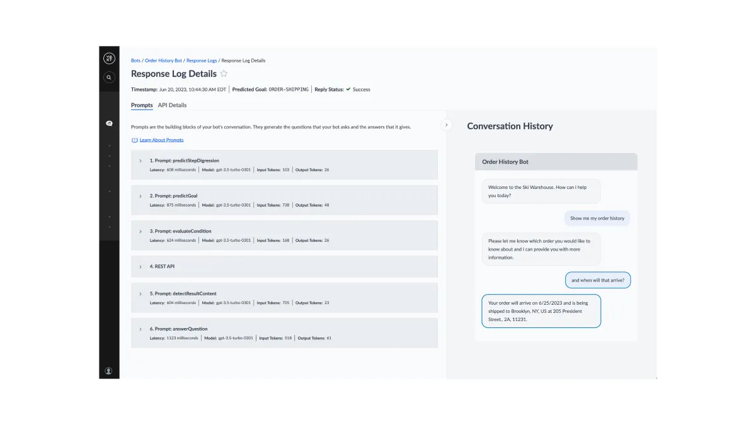756x425 pixels.
Task: Switch to the API Details tab
Action: click(172, 105)
